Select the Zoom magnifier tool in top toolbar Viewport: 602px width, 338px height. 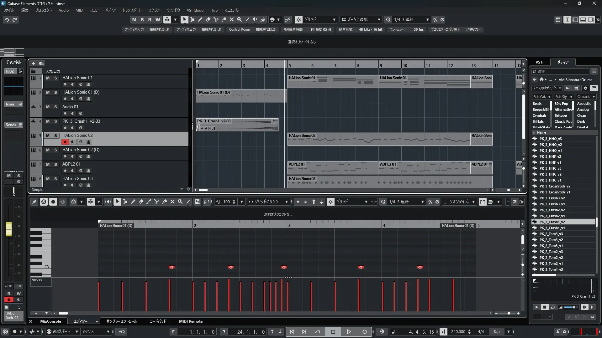click(240, 19)
